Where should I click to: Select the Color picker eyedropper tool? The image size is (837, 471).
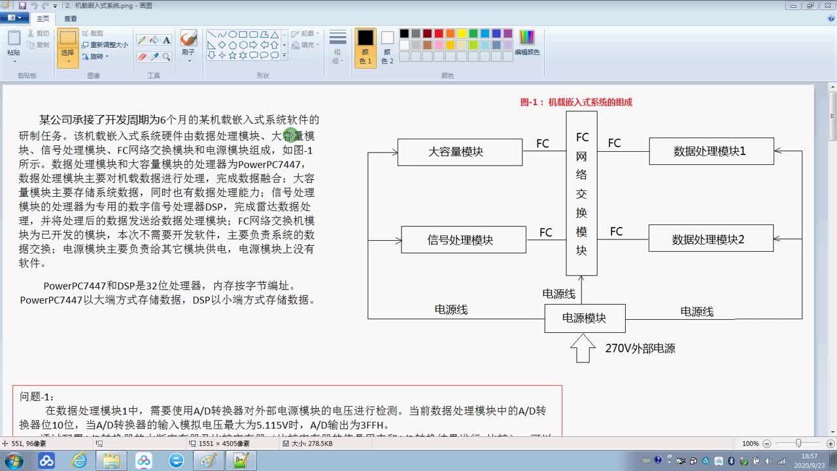[154, 57]
